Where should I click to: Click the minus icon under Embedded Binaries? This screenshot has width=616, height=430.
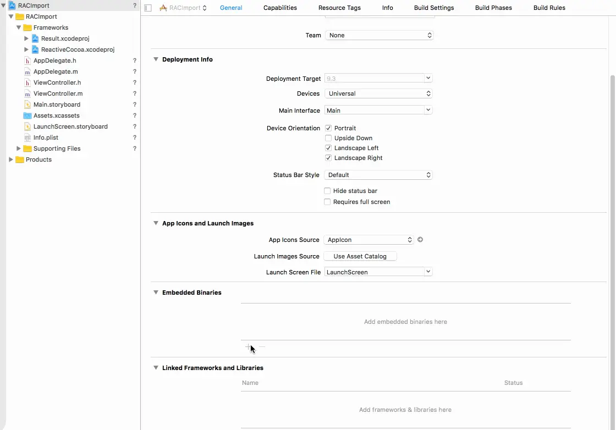(x=262, y=347)
